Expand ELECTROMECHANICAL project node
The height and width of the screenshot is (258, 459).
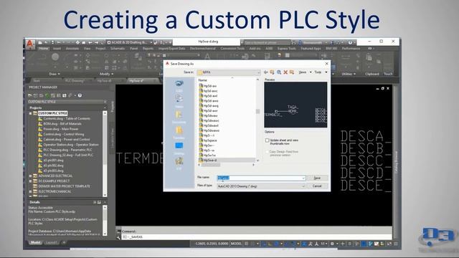tap(30, 191)
